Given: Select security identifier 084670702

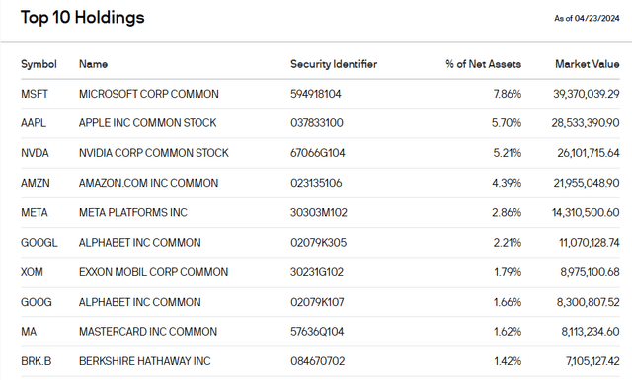Looking at the screenshot, I should tap(318, 361).
